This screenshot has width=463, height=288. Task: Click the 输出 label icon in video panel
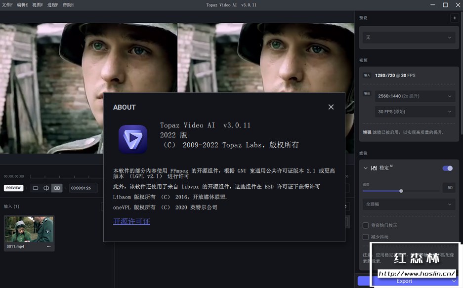[x=367, y=93]
